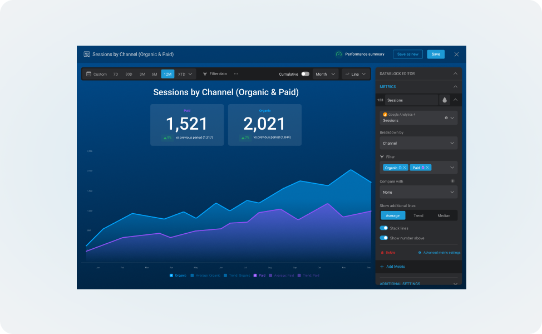The width and height of the screenshot is (542, 334).
Task: Click the Save as new button
Action: coord(408,54)
